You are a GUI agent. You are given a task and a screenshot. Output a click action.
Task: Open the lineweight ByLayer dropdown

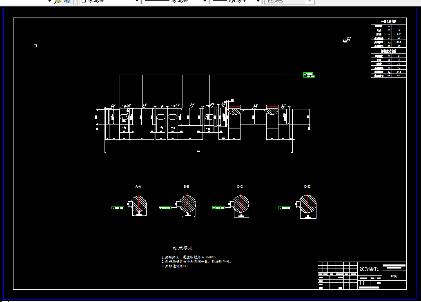click(236, 1)
